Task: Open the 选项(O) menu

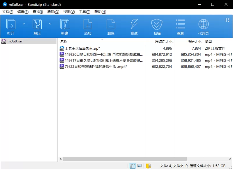Action: [x=53, y=12]
